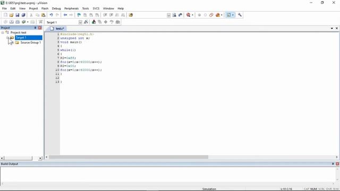The image size is (340, 191).
Task: Enable or disable breakpoint with the hollow circle icon
Action: pyautogui.click(x=206, y=15)
